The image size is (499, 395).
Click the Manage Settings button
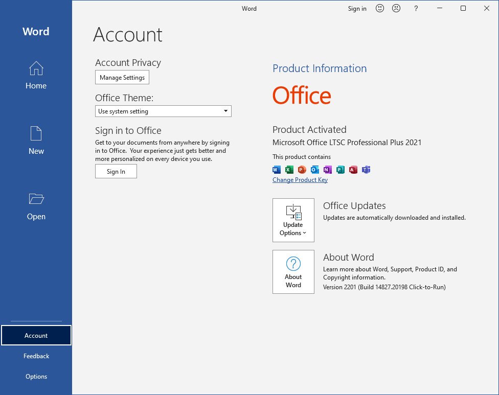[122, 77]
